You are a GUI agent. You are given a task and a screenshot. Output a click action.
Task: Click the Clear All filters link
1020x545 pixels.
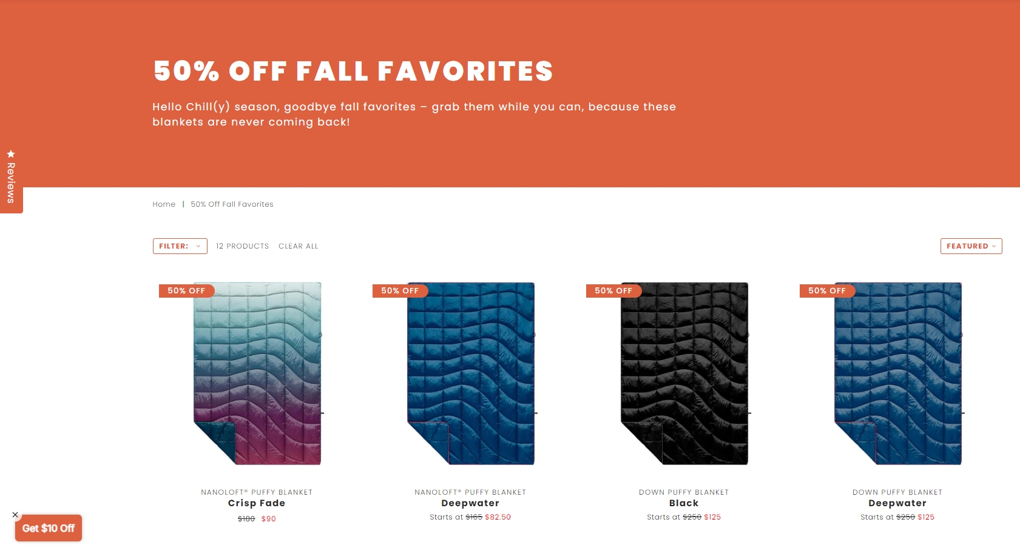(299, 246)
